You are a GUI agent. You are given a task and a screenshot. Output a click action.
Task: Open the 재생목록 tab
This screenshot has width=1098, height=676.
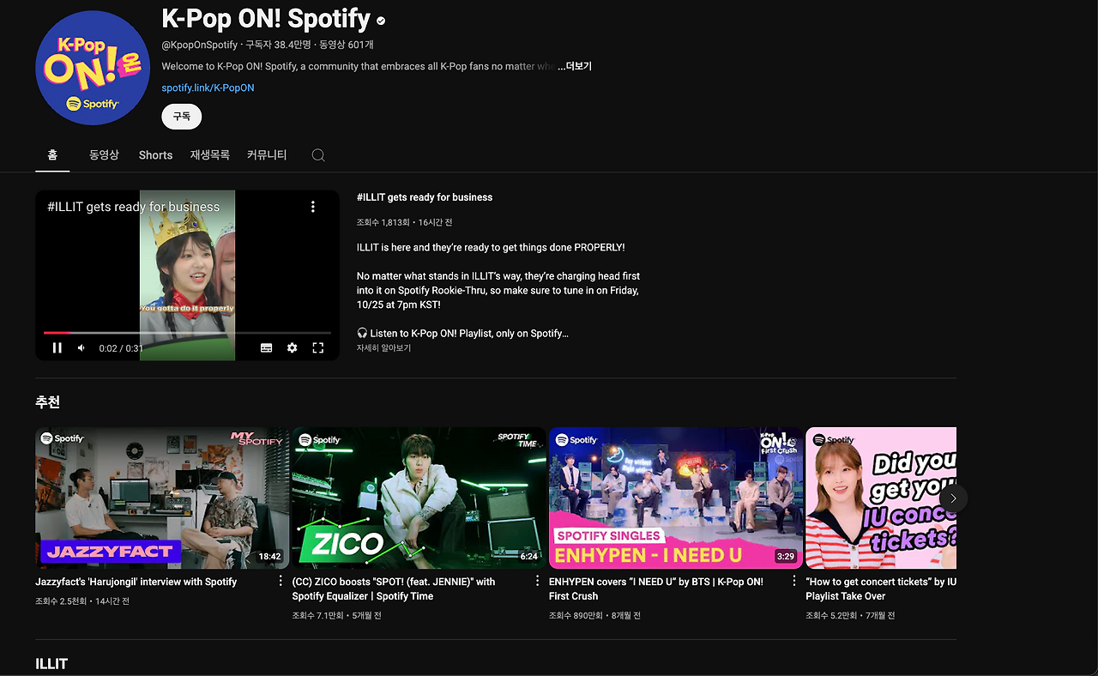point(210,155)
